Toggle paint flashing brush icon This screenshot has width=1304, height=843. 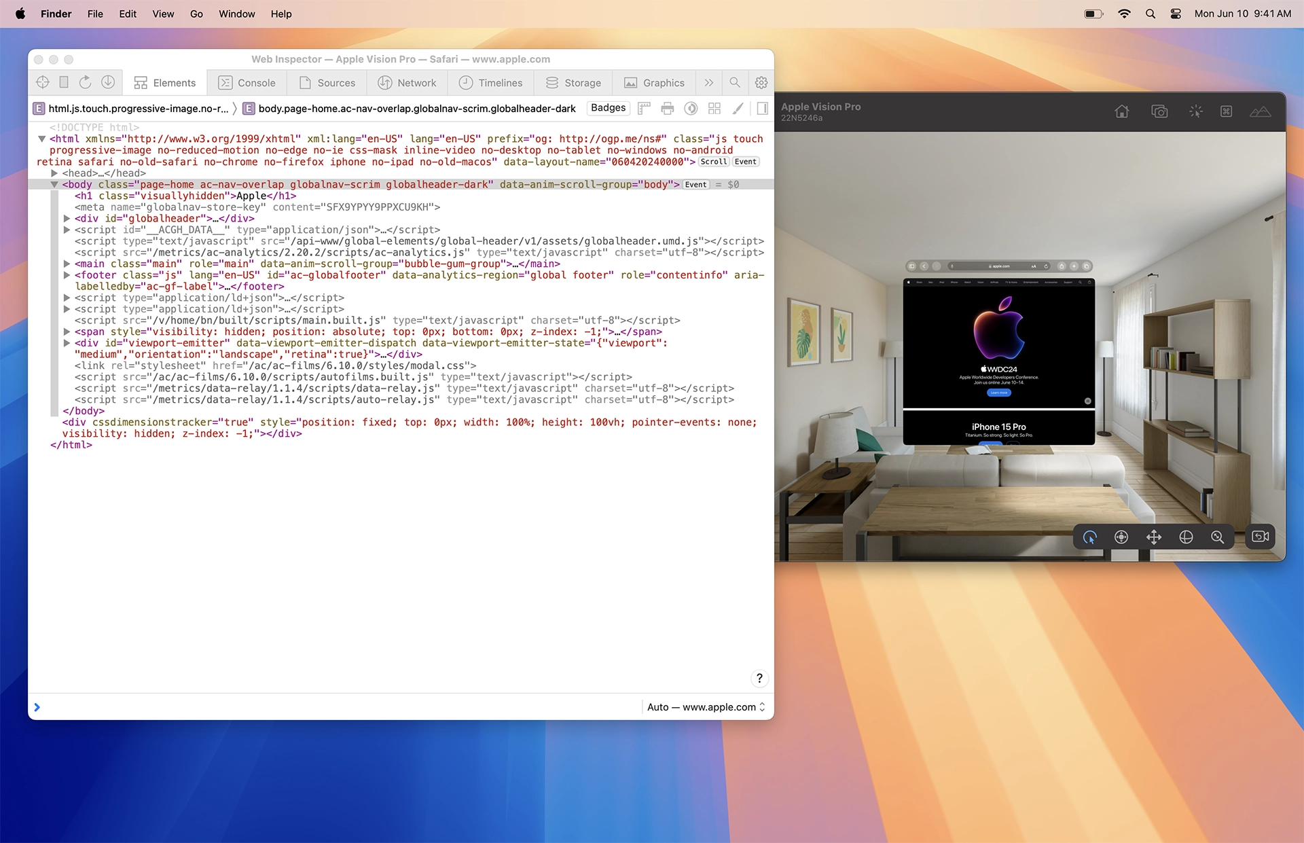point(738,108)
